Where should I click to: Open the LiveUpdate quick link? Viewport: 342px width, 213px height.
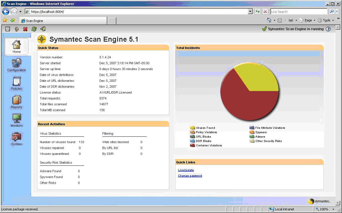tap(186, 170)
